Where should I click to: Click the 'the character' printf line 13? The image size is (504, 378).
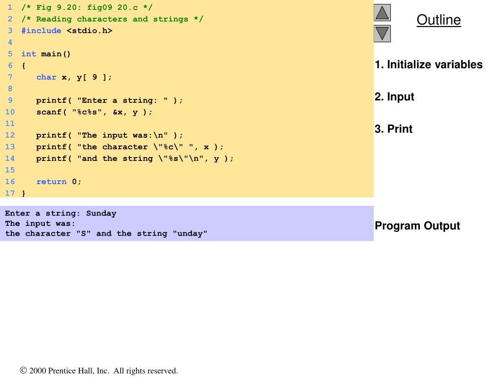129,147
